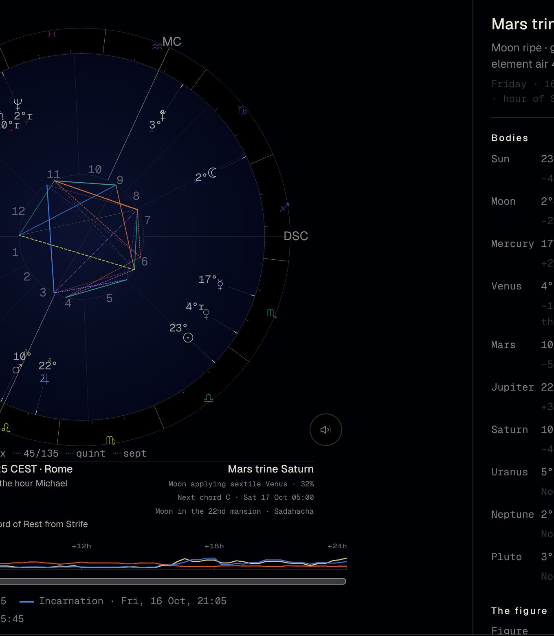Click house number 10 in the chart
The image size is (554, 636).
point(95,169)
